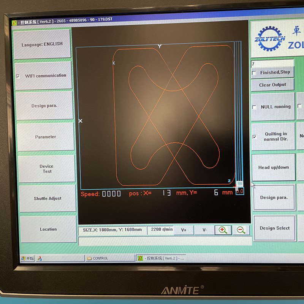Open Design Select

[x=274, y=228]
